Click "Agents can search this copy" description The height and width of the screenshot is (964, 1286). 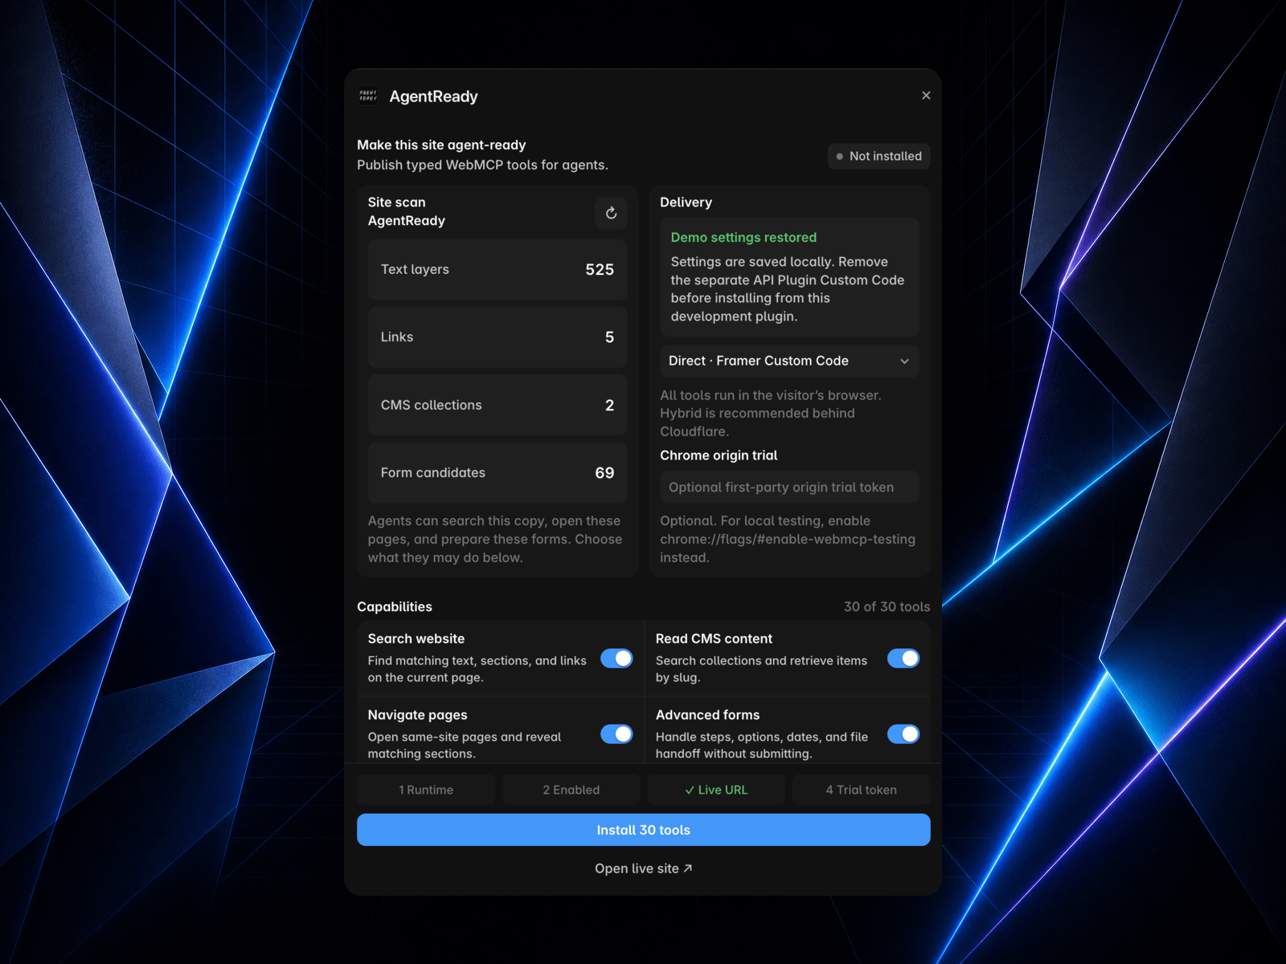click(495, 539)
